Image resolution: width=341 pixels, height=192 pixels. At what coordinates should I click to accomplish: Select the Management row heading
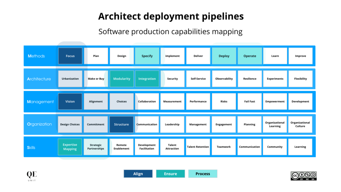pyautogui.click(x=40, y=101)
